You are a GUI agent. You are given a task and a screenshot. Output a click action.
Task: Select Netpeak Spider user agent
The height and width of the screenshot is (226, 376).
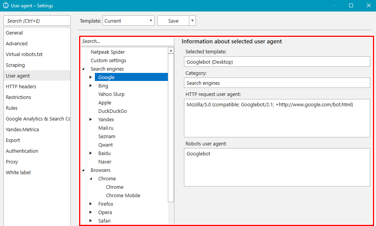coord(108,52)
